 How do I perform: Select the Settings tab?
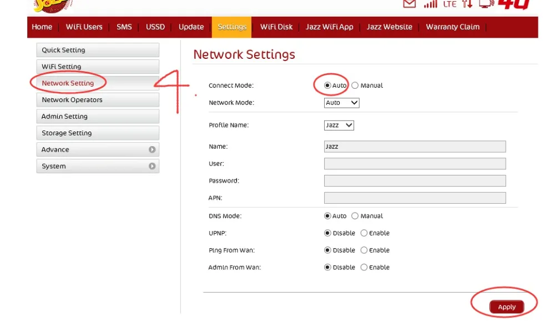pyautogui.click(x=232, y=27)
